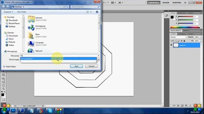Select the Essentials workspace button
This screenshot has width=204, height=114.
tap(154, 3)
